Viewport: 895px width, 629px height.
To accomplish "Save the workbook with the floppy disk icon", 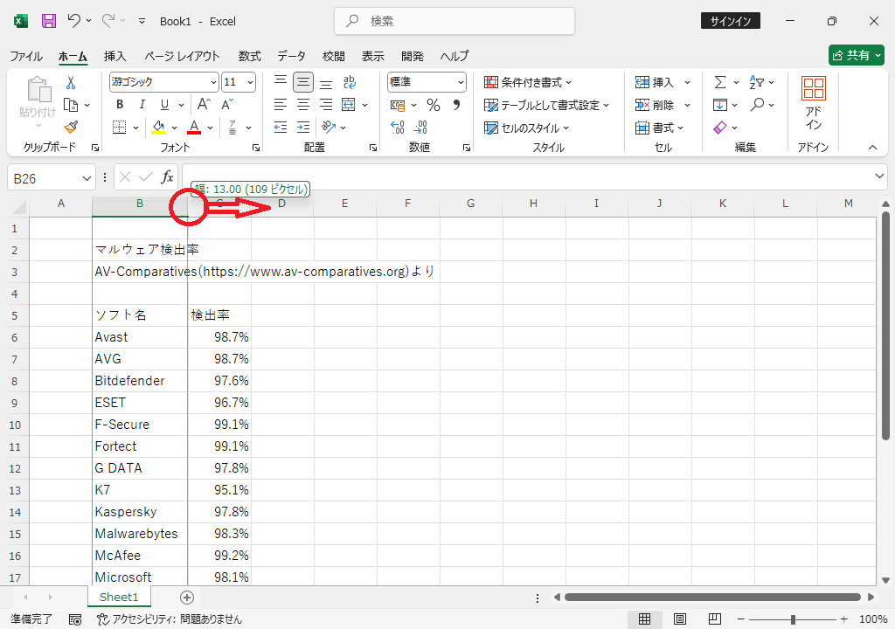I will [49, 21].
